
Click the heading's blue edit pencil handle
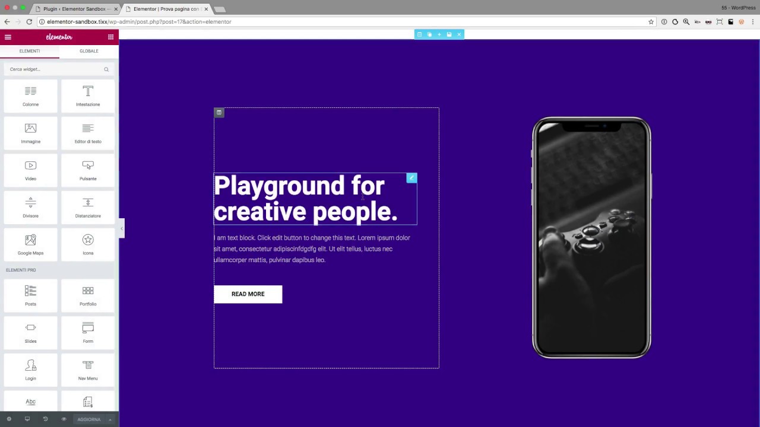tap(411, 178)
